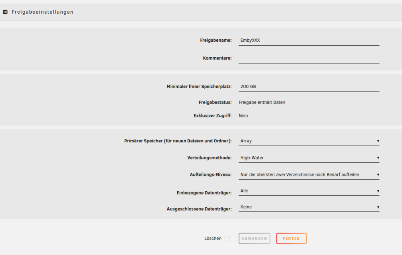
Task: Click the Anwenden button
Action: [254, 239]
